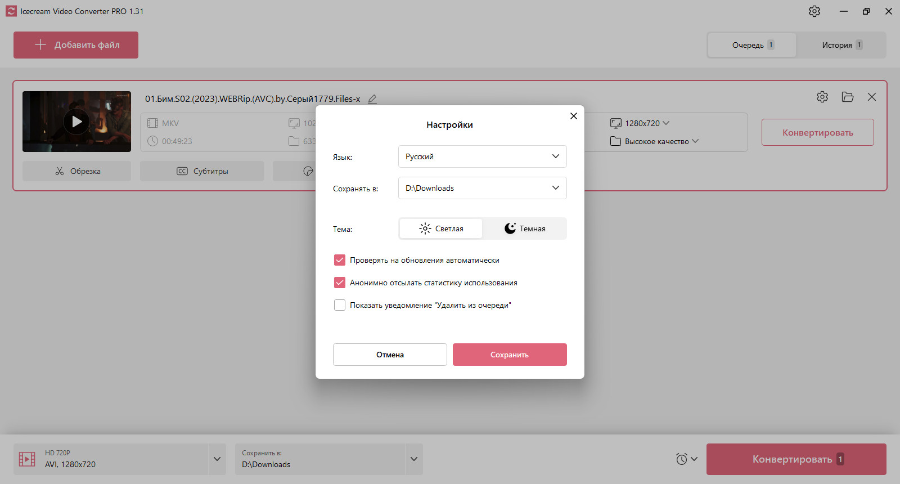Click the queued file name text
The image size is (900, 484).
[x=253, y=99]
